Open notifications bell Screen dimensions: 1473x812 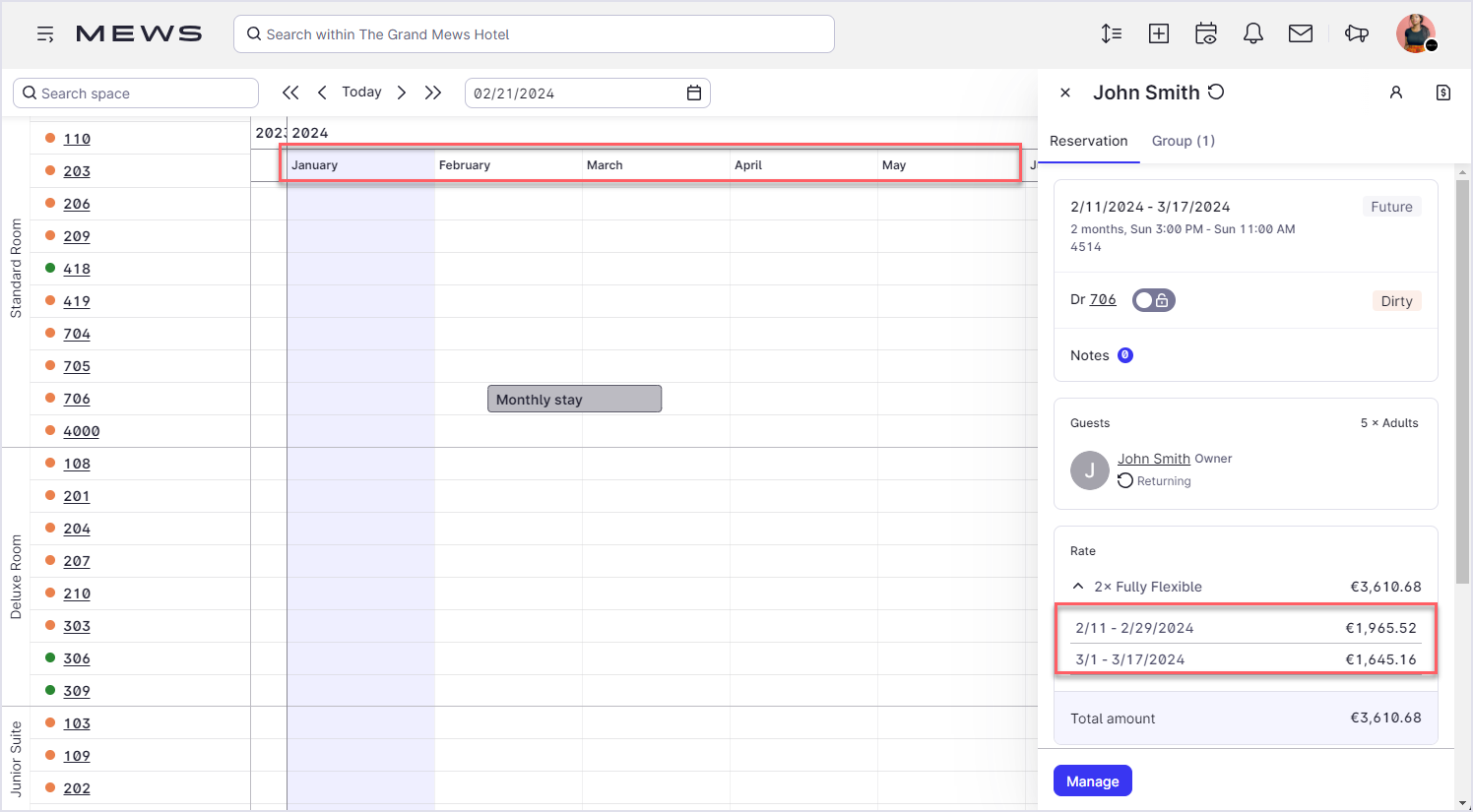(1253, 33)
